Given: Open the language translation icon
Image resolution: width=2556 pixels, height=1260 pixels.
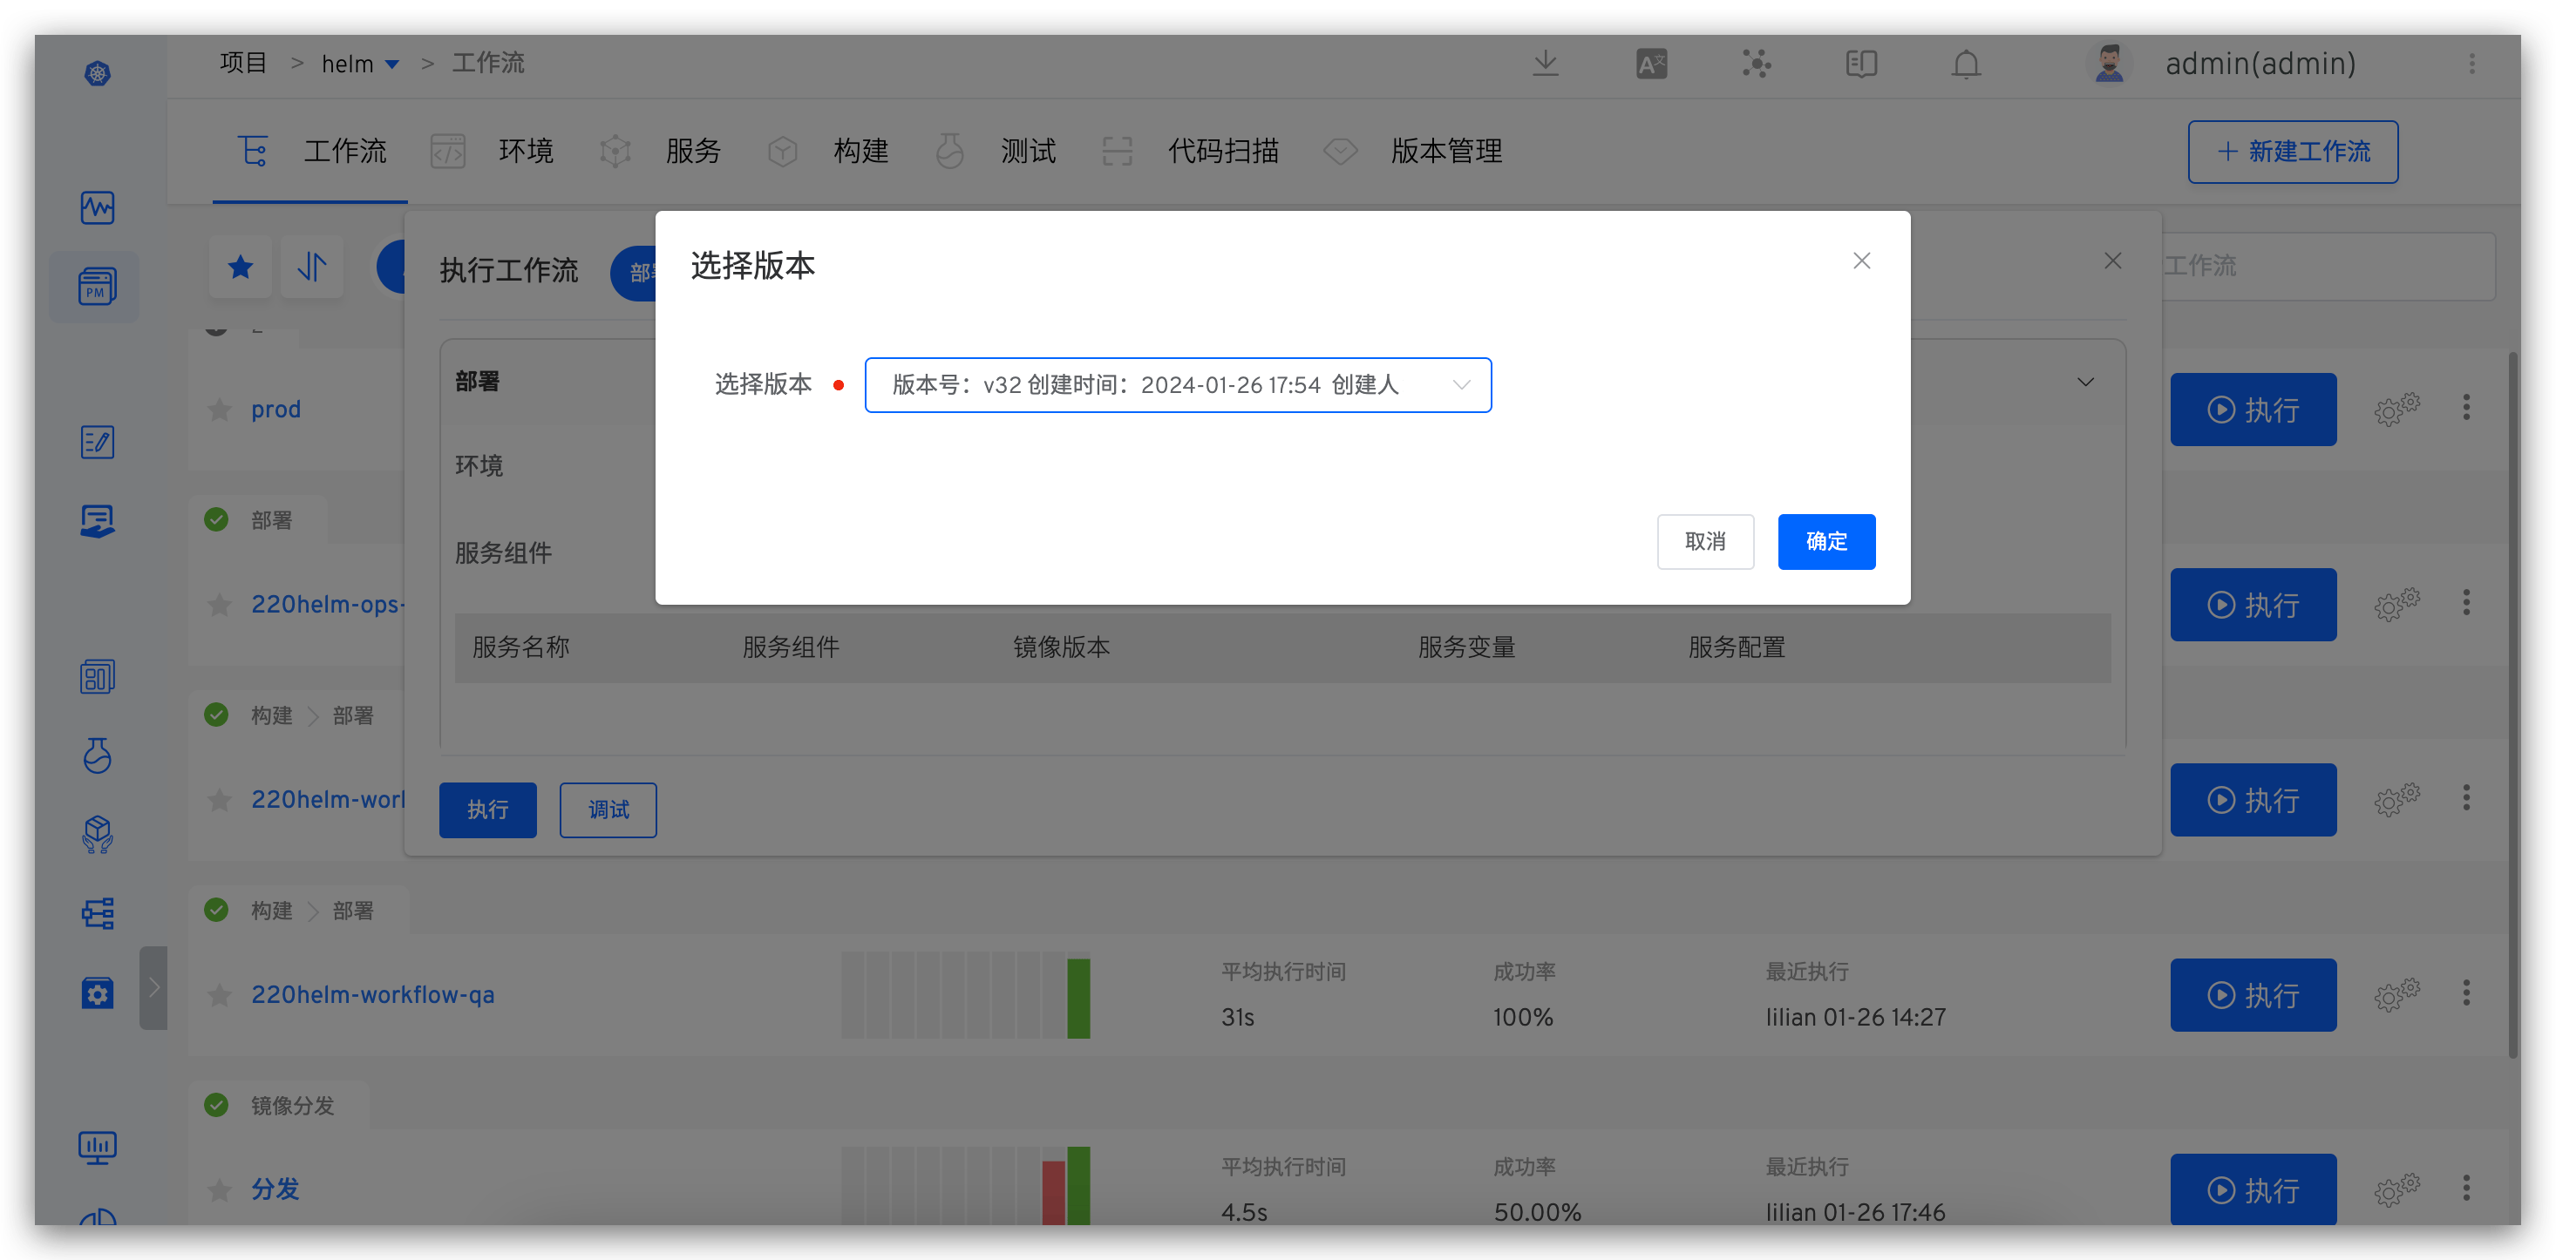Looking at the screenshot, I should [x=1651, y=64].
